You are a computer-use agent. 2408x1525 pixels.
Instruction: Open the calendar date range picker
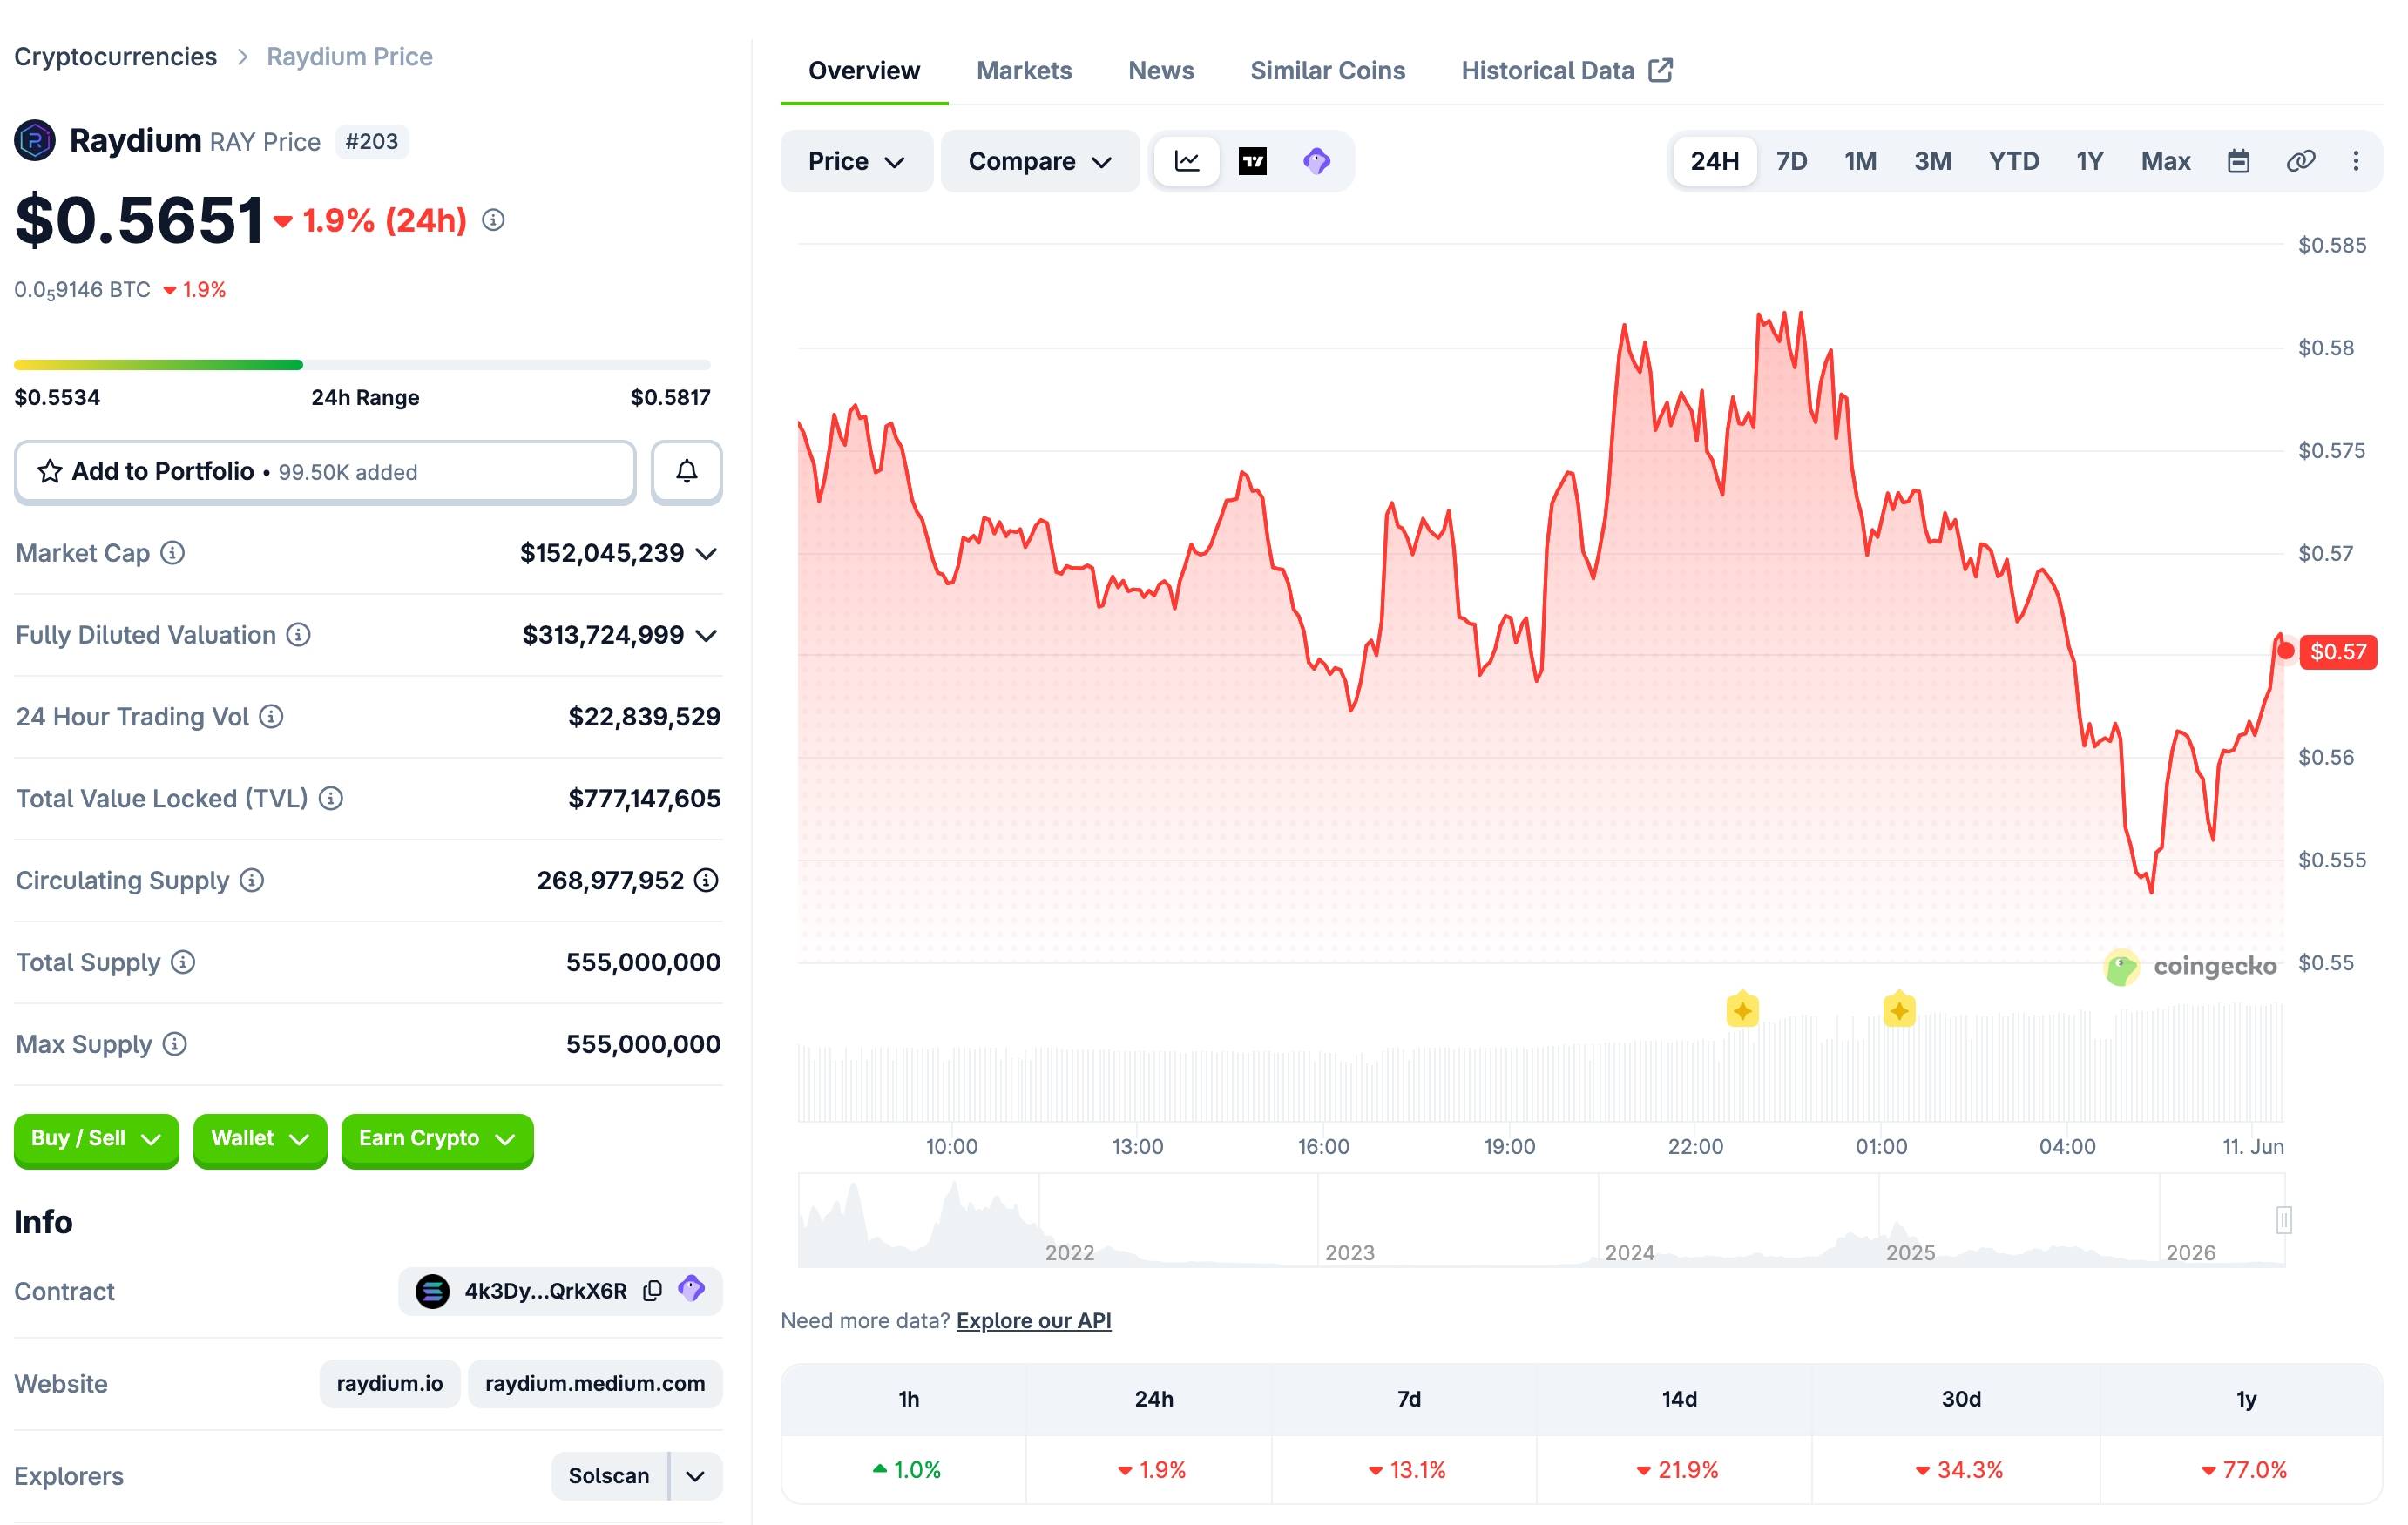click(x=2238, y=161)
